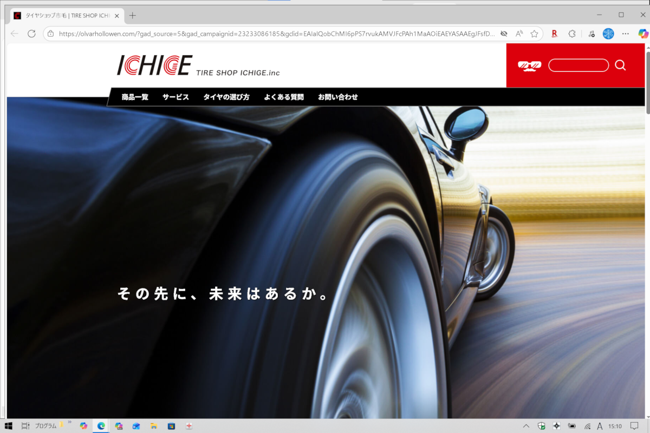Open the タイヤの選び方 menu item

click(226, 97)
